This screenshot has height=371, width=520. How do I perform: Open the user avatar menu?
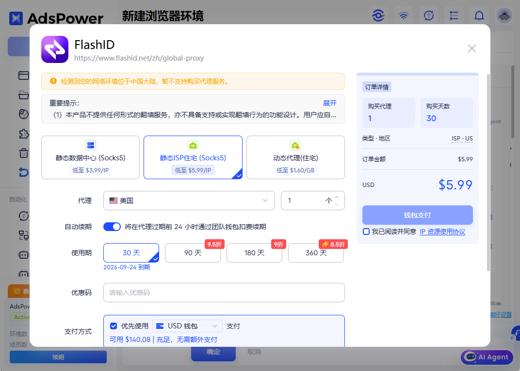coord(504,15)
